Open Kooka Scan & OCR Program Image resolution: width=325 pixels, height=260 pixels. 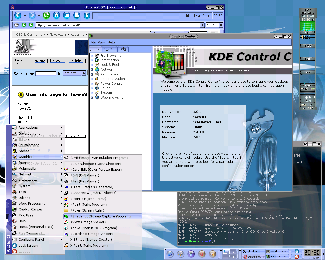103,228
